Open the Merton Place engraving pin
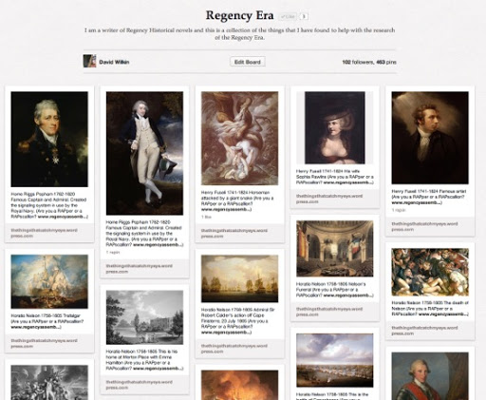Viewport: 486px width, 400px height. (x=144, y=317)
